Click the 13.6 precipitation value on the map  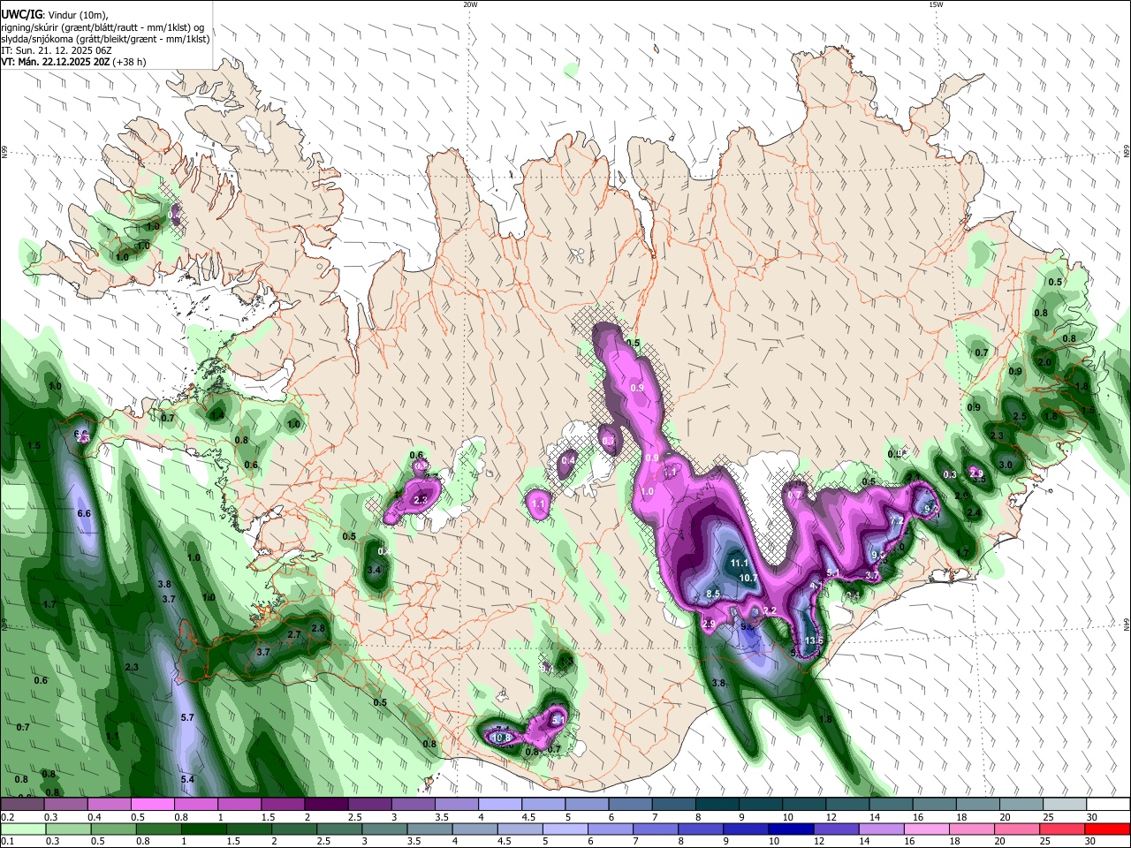click(815, 640)
